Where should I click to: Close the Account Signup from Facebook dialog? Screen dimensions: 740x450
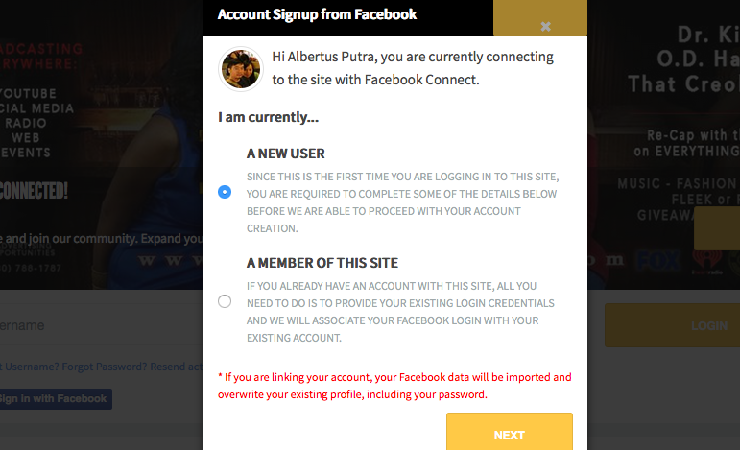click(x=545, y=27)
